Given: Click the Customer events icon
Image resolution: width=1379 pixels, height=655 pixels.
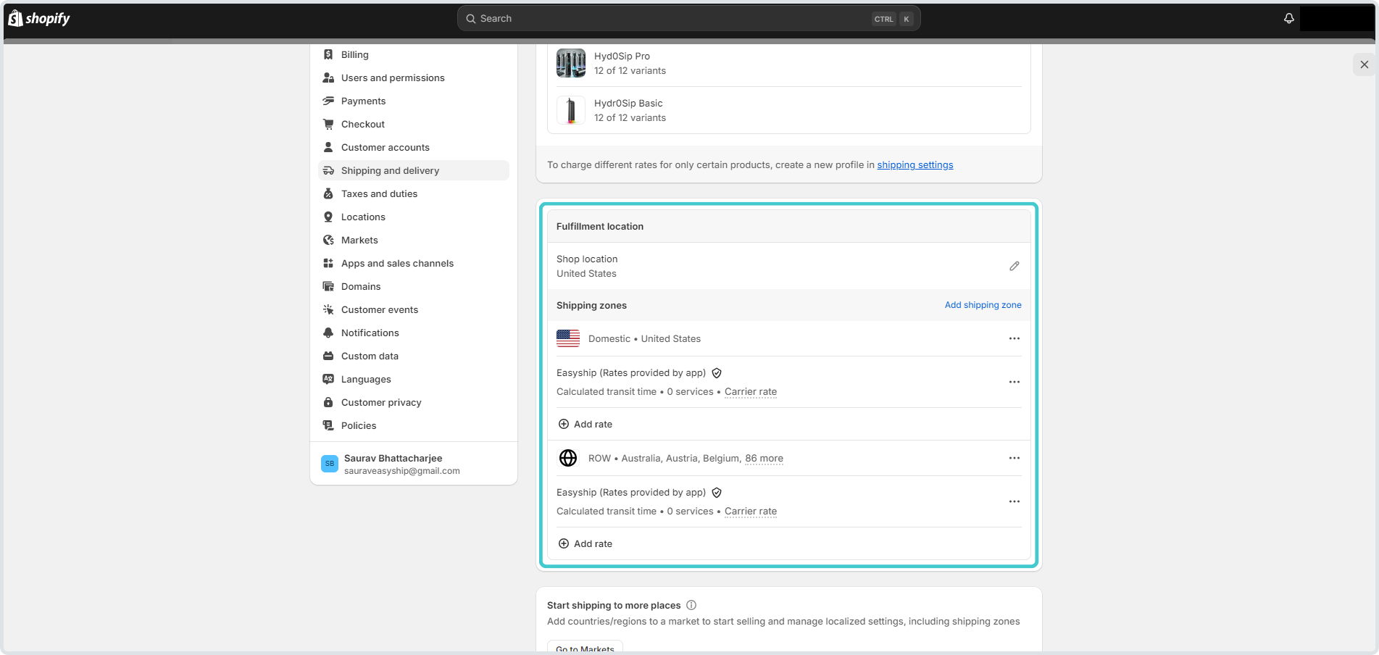Looking at the screenshot, I should [x=328, y=309].
